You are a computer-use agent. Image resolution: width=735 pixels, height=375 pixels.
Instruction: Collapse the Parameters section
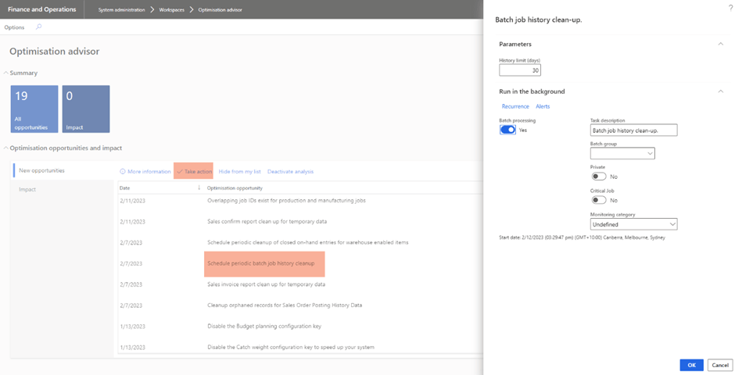[x=720, y=44]
